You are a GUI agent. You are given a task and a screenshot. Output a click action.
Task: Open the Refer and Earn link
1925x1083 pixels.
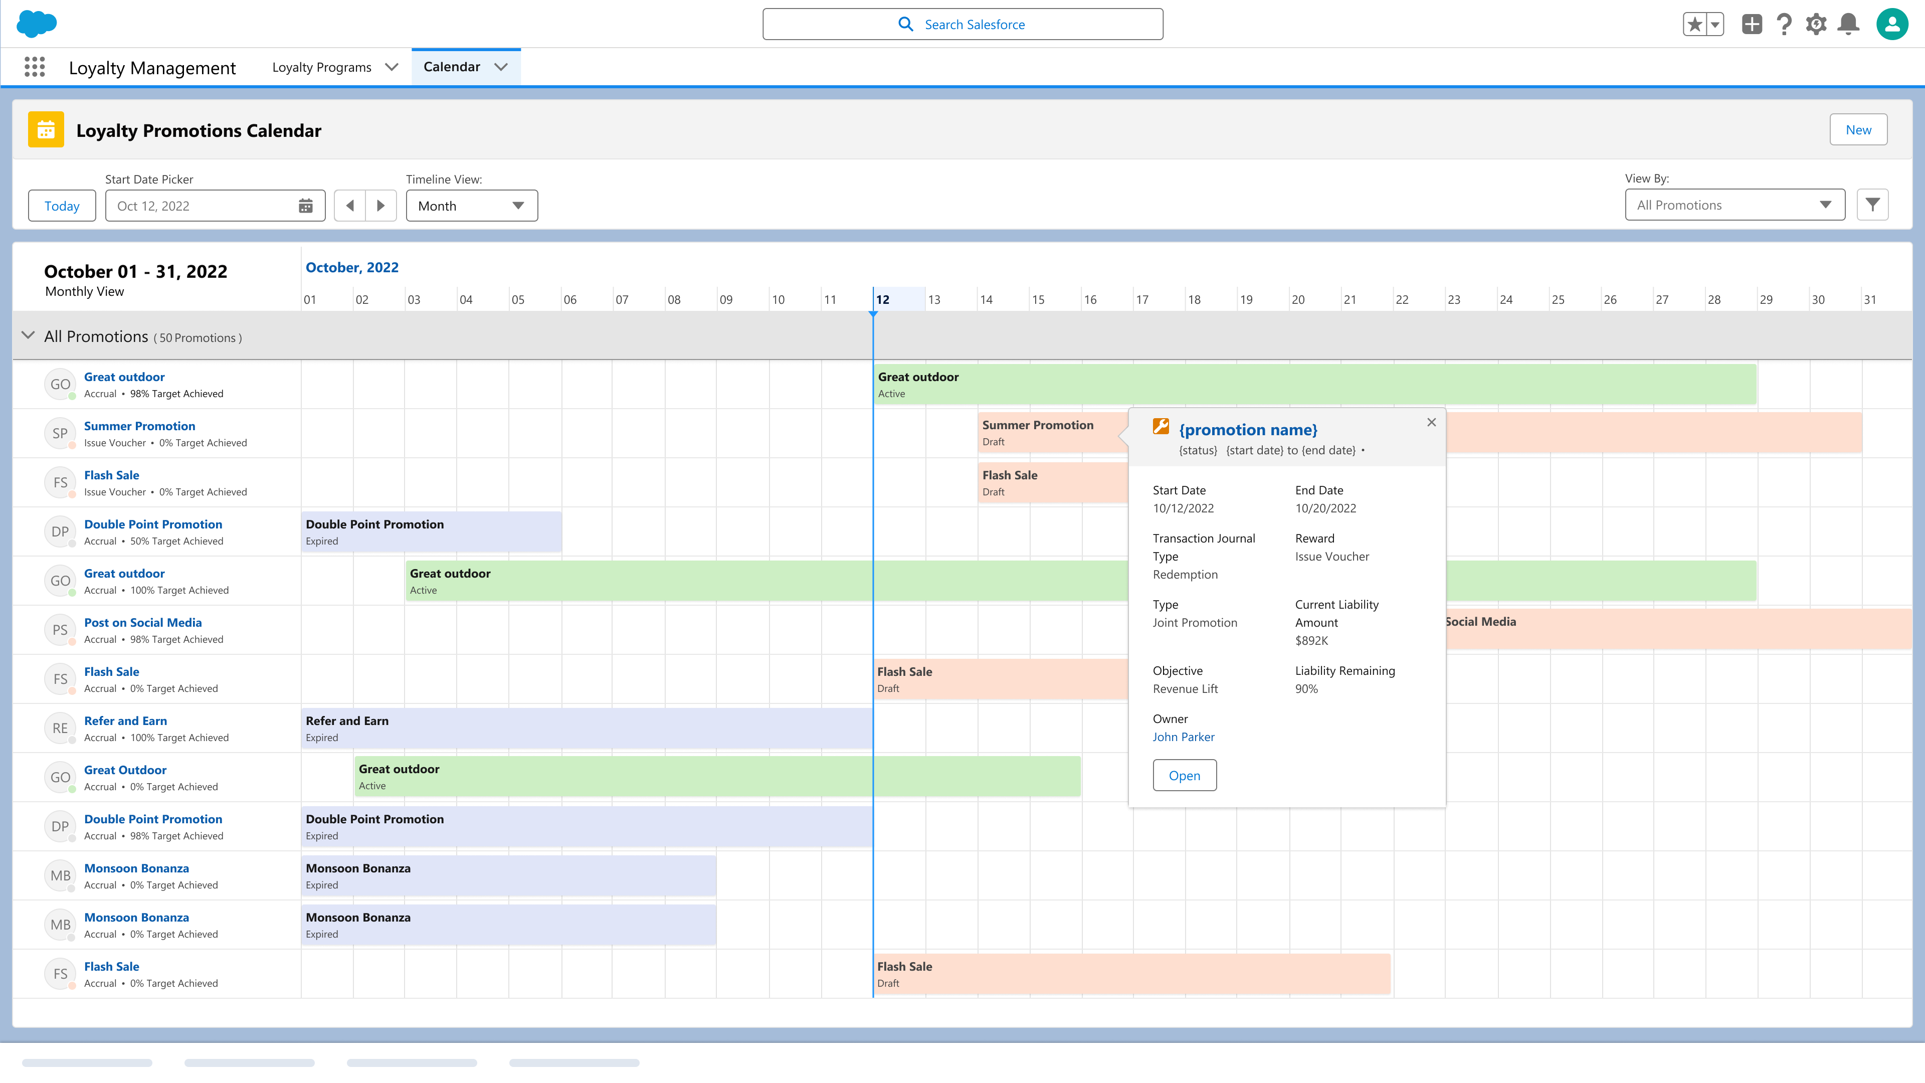[x=125, y=720]
